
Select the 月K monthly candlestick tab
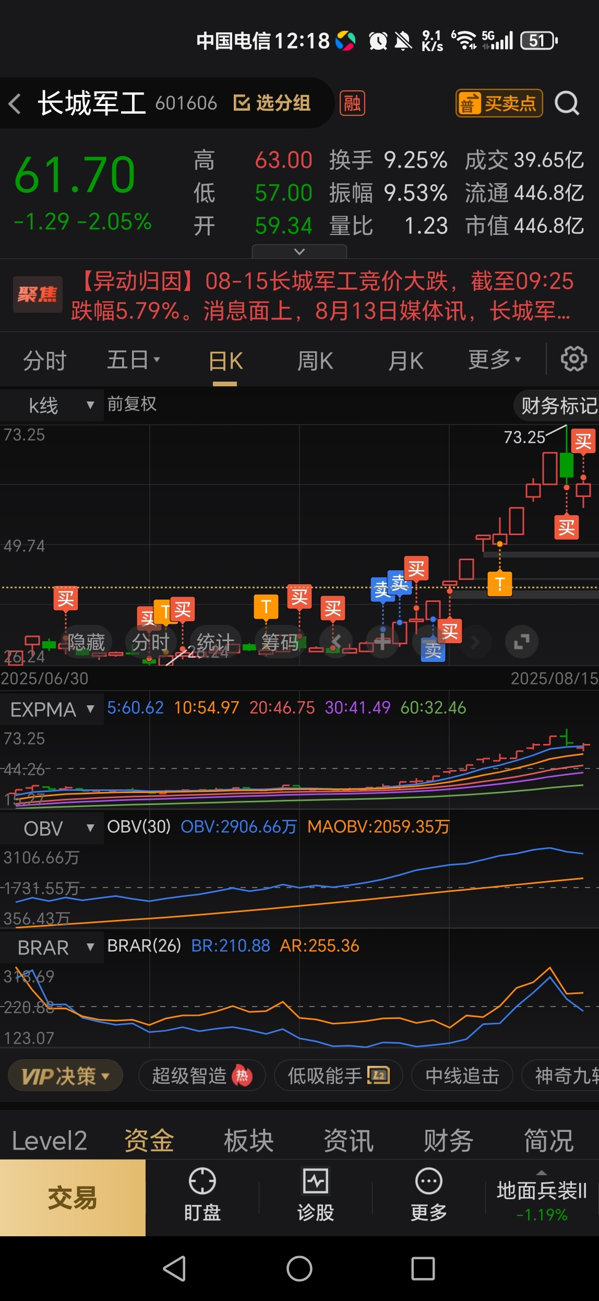pyautogui.click(x=405, y=361)
